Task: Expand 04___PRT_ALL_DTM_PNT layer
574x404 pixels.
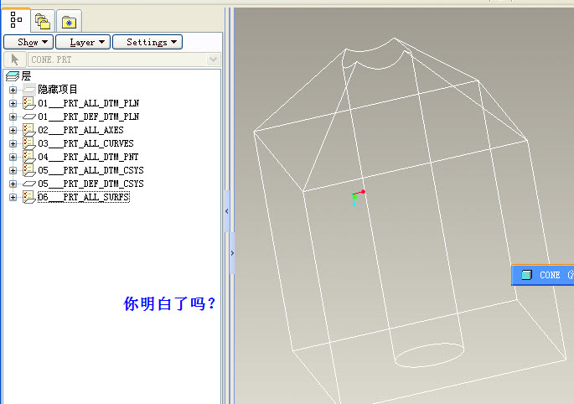Action: click(x=13, y=157)
